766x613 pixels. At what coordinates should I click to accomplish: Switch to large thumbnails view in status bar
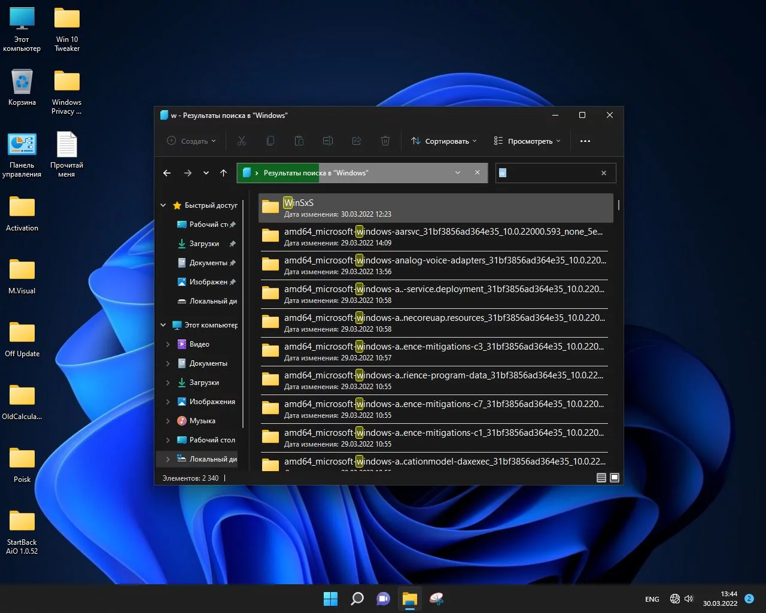coord(615,478)
